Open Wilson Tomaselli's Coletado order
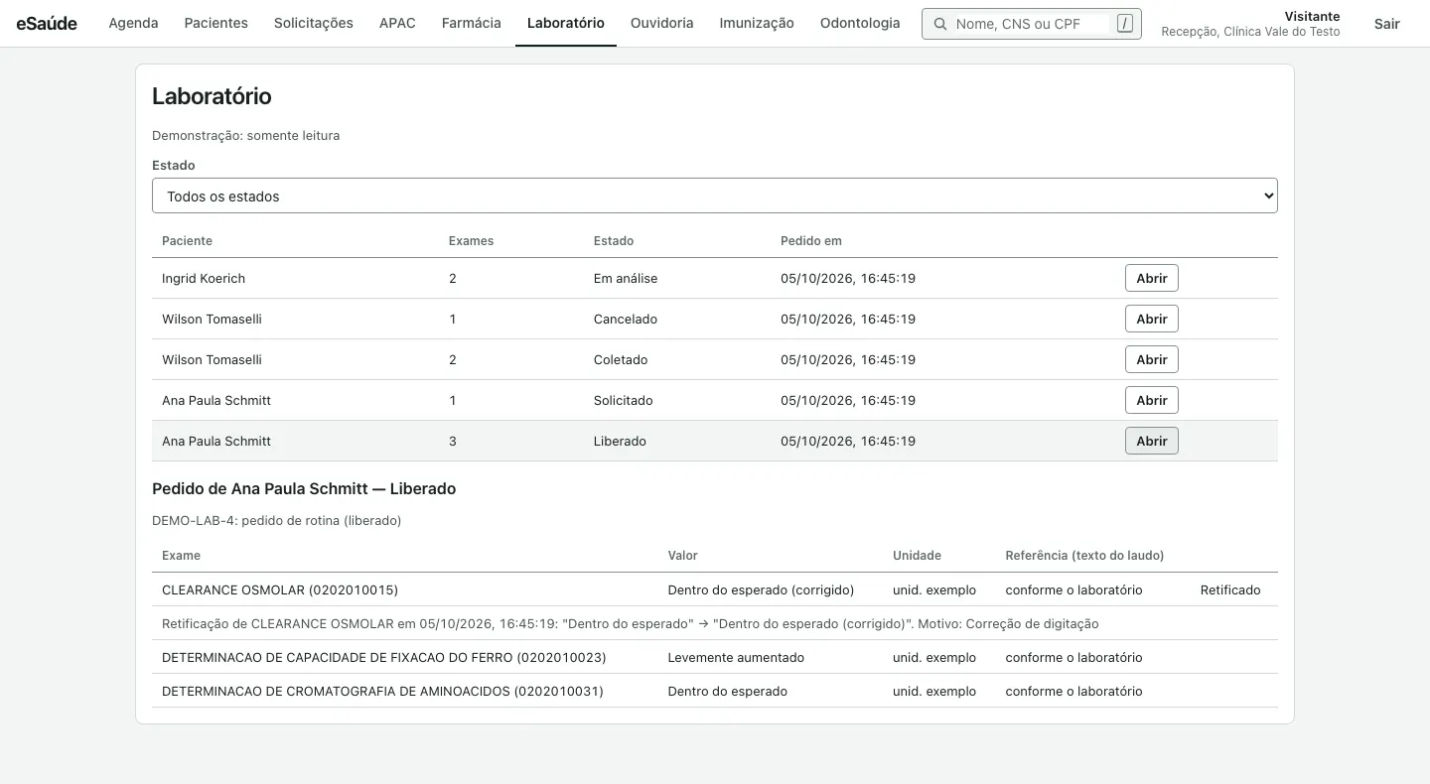 (1152, 359)
